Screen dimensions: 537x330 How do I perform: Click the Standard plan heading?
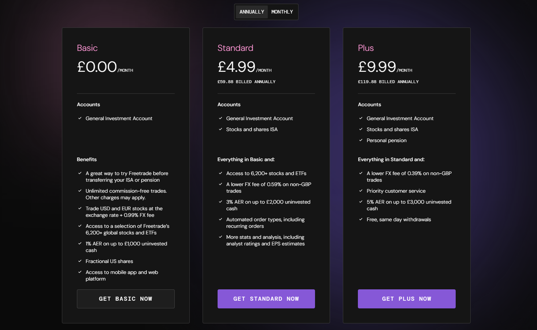pyautogui.click(x=235, y=48)
